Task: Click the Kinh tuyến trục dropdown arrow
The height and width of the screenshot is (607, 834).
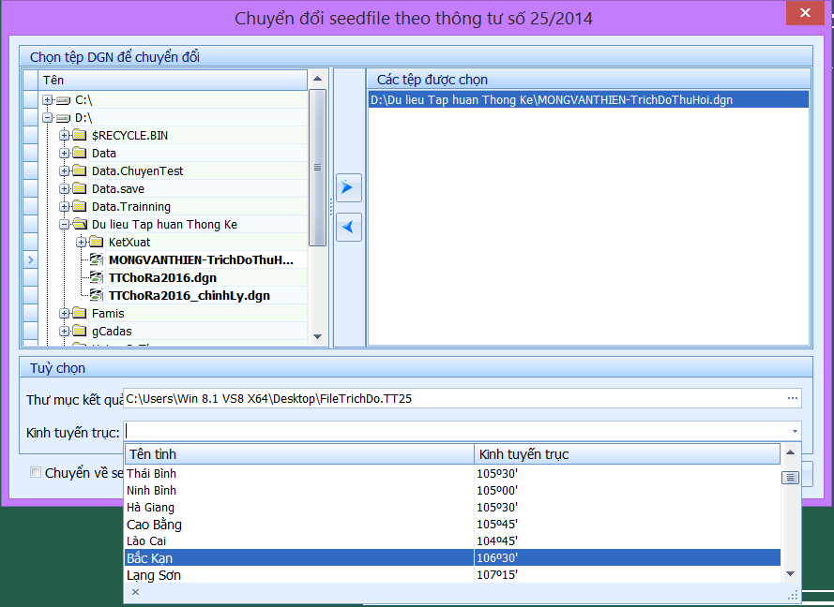Action: coord(795,432)
